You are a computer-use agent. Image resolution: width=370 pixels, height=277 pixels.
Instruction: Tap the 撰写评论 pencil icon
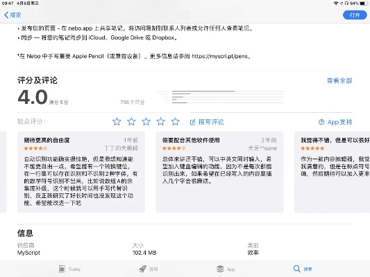(x=193, y=122)
